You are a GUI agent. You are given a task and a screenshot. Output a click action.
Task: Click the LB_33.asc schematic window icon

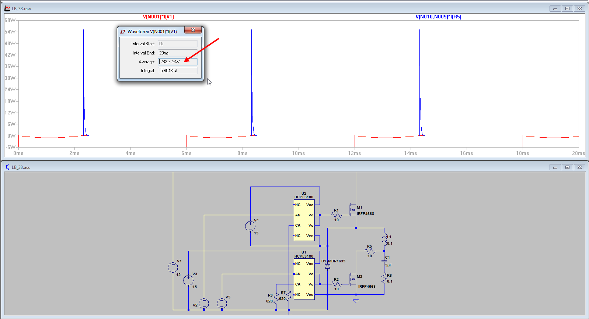[7, 167]
